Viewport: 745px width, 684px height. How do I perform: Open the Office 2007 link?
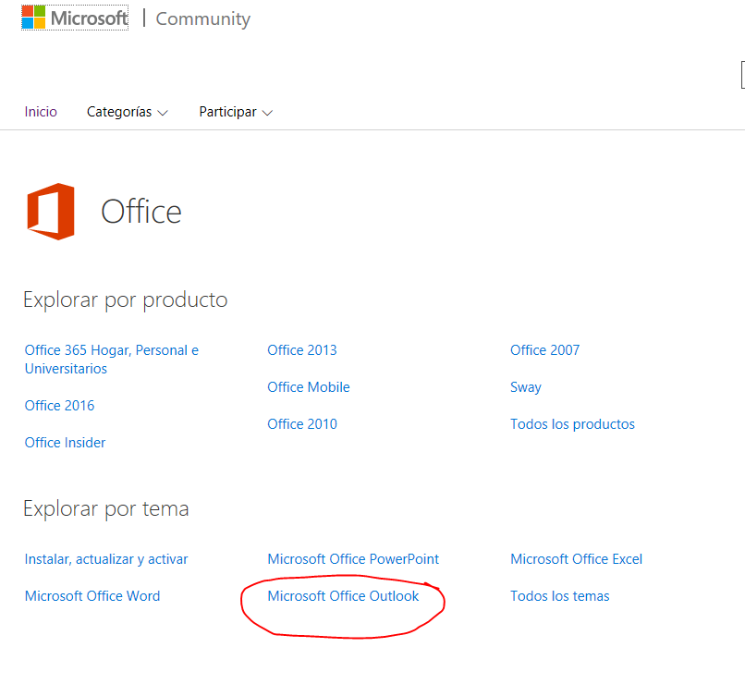(545, 350)
